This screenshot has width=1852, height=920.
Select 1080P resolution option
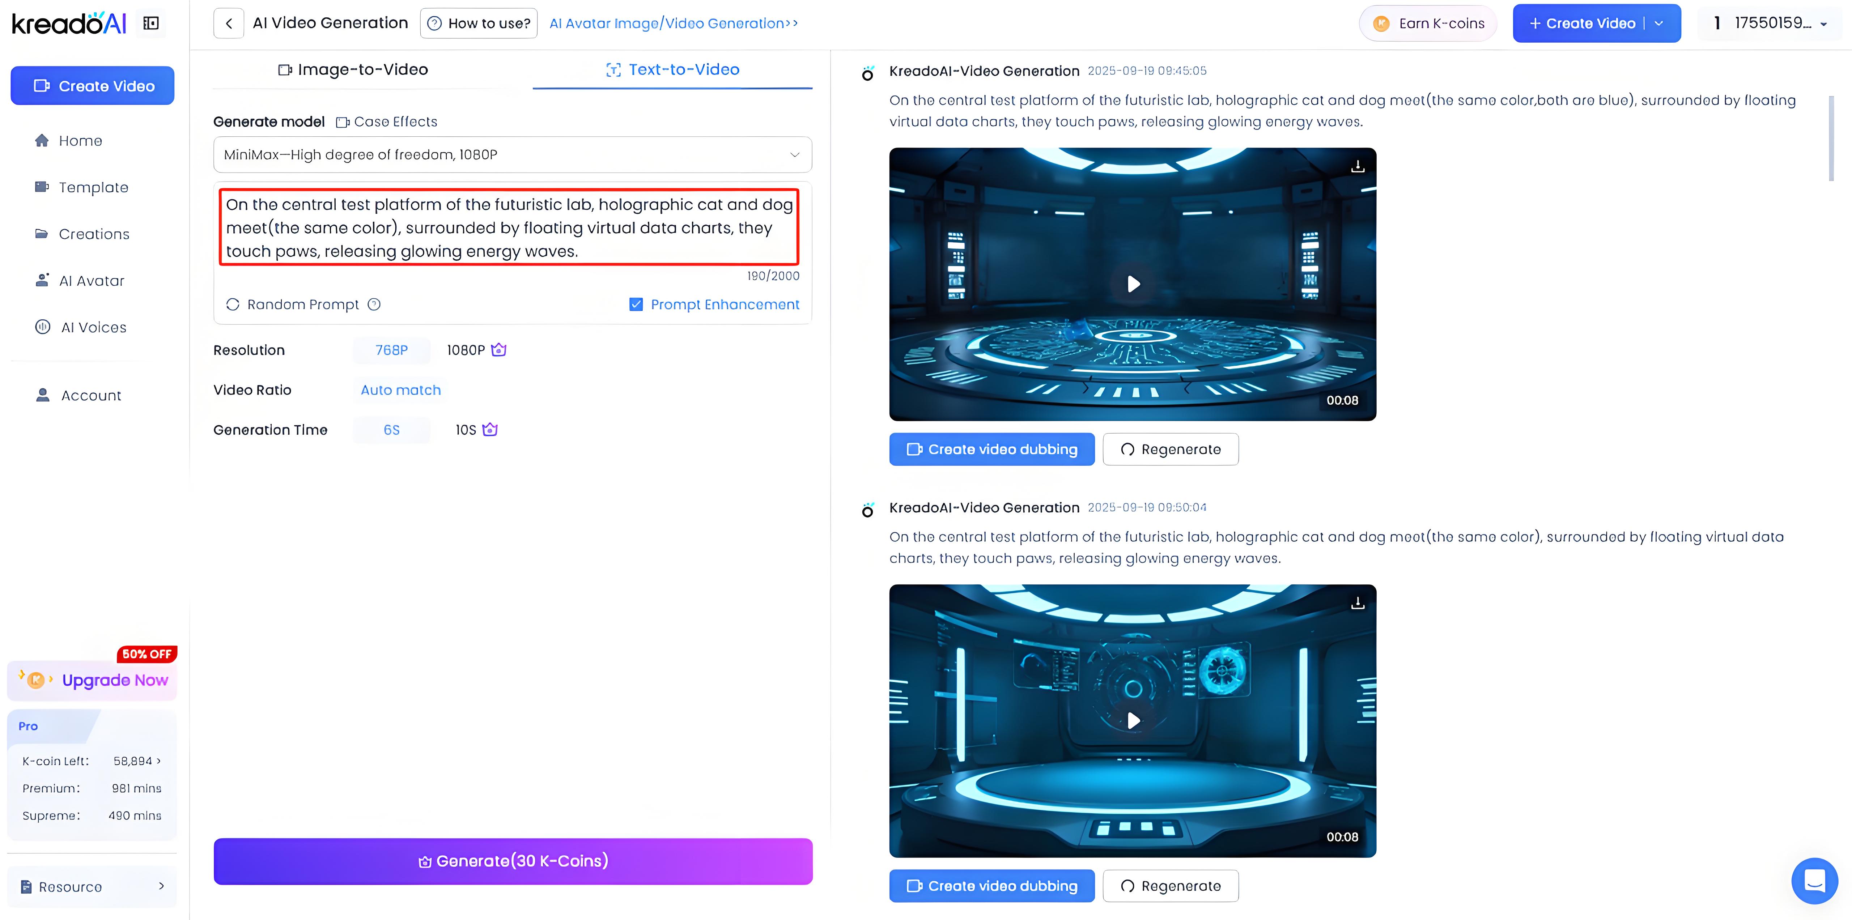pos(467,350)
